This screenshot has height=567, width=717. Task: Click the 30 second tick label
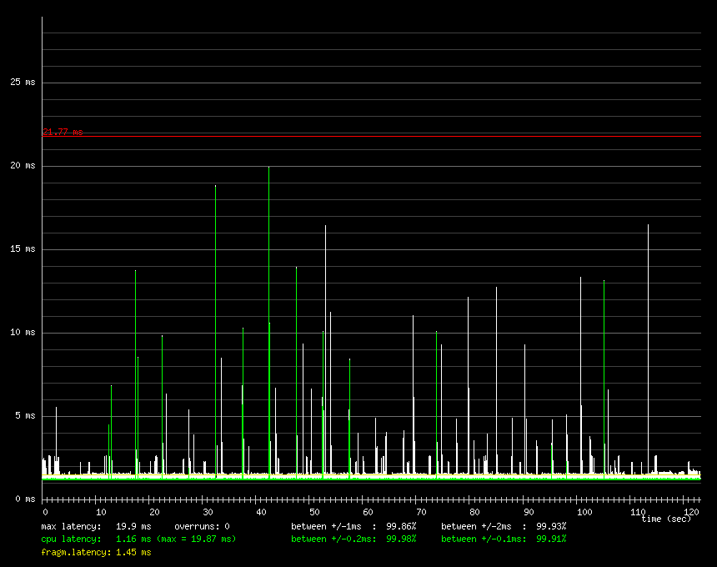pyautogui.click(x=208, y=512)
